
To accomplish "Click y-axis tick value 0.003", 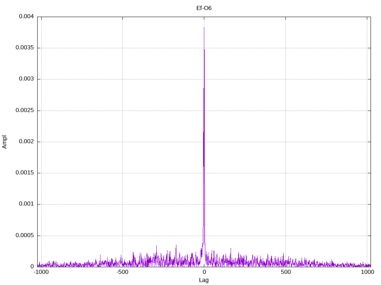I will (26, 79).
